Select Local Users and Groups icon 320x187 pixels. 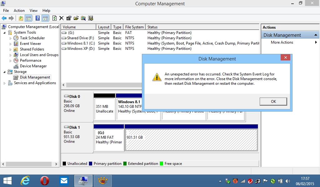pos(16,55)
